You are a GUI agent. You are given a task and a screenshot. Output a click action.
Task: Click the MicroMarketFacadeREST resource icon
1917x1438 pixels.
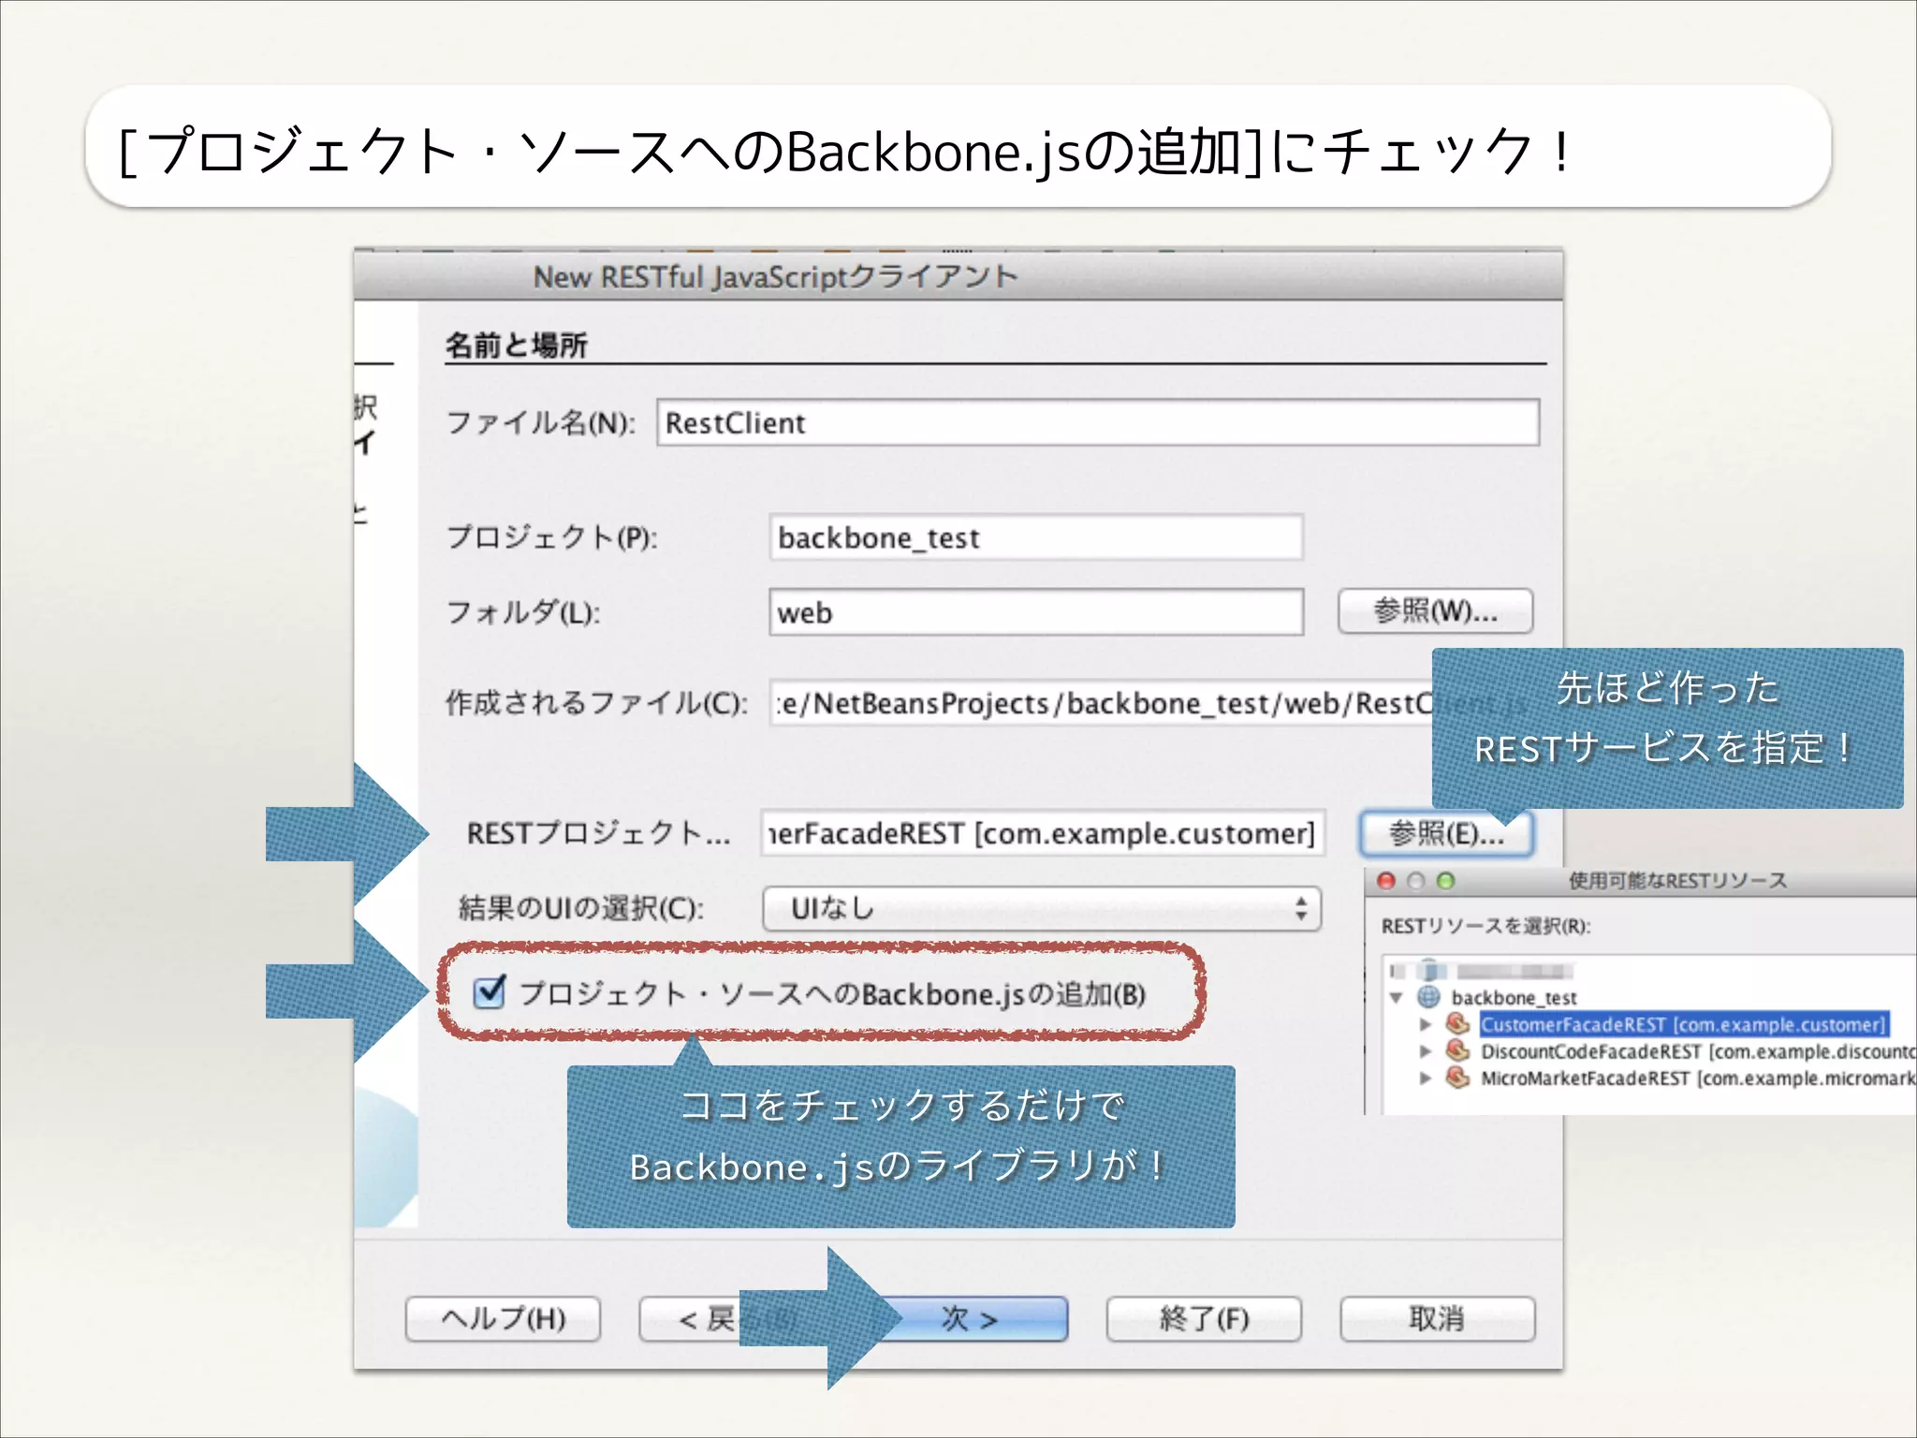click(1457, 1078)
